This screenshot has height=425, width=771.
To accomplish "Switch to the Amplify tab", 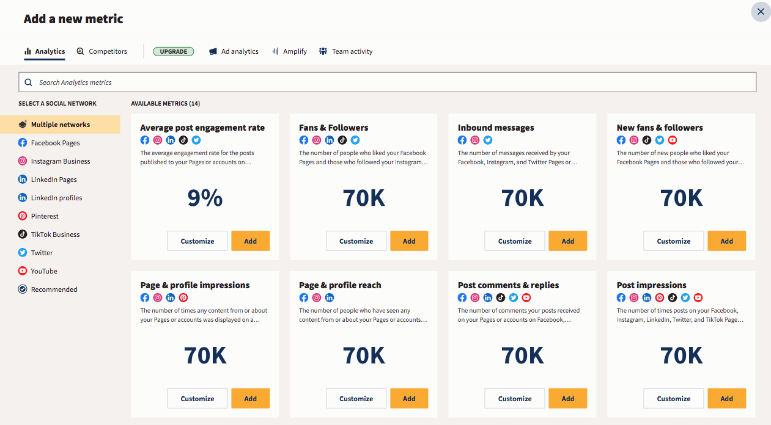I will tap(289, 51).
